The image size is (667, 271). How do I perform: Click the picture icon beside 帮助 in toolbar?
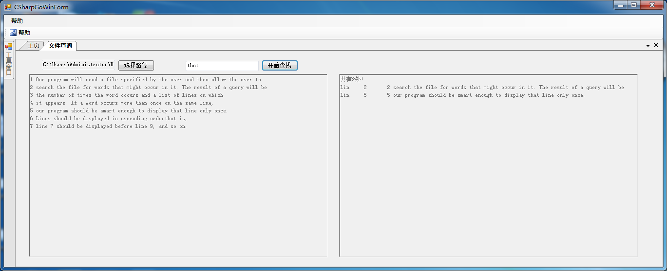click(x=13, y=33)
